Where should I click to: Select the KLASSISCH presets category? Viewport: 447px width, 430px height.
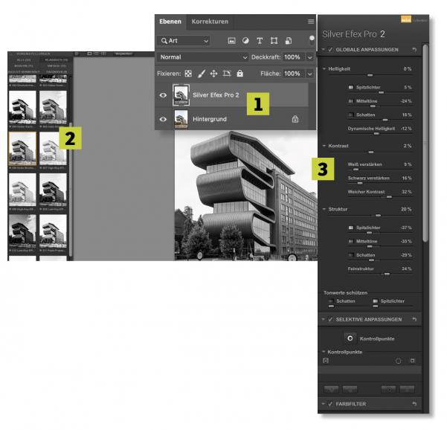coord(57,60)
